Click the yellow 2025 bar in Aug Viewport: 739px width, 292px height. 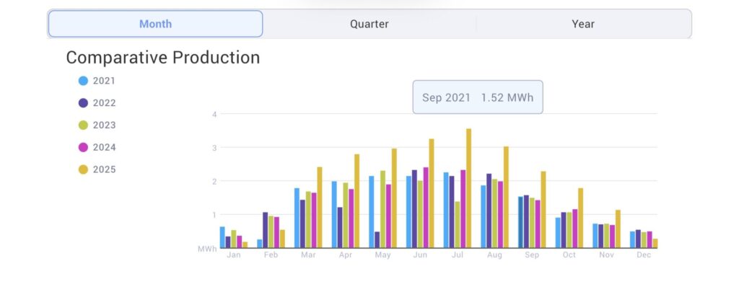click(x=506, y=198)
